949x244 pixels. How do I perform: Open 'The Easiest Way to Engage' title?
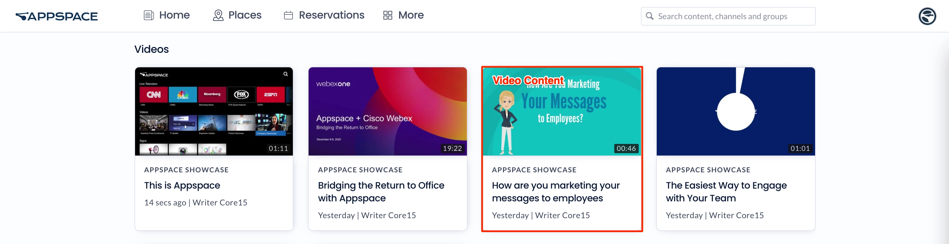point(726,192)
